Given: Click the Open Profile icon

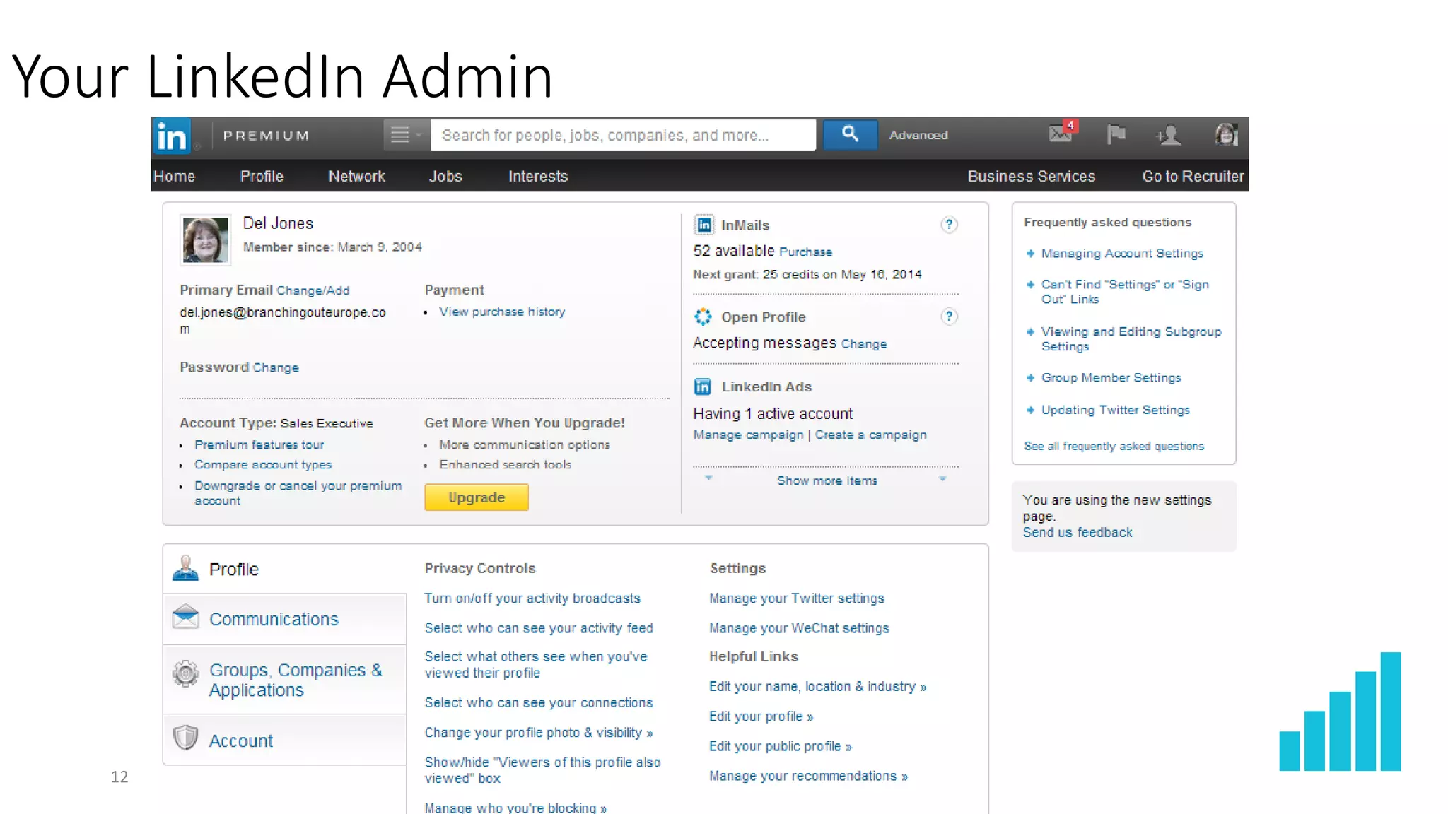Looking at the screenshot, I should [x=703, y=317].
